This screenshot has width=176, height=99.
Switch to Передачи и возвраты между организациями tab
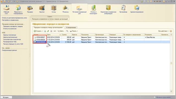click(x=48, y=28)
